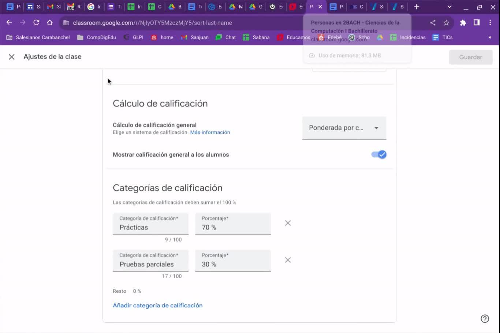
Task: Open the Sanjuan Gmail bookmark
Action: click(195, 37)
